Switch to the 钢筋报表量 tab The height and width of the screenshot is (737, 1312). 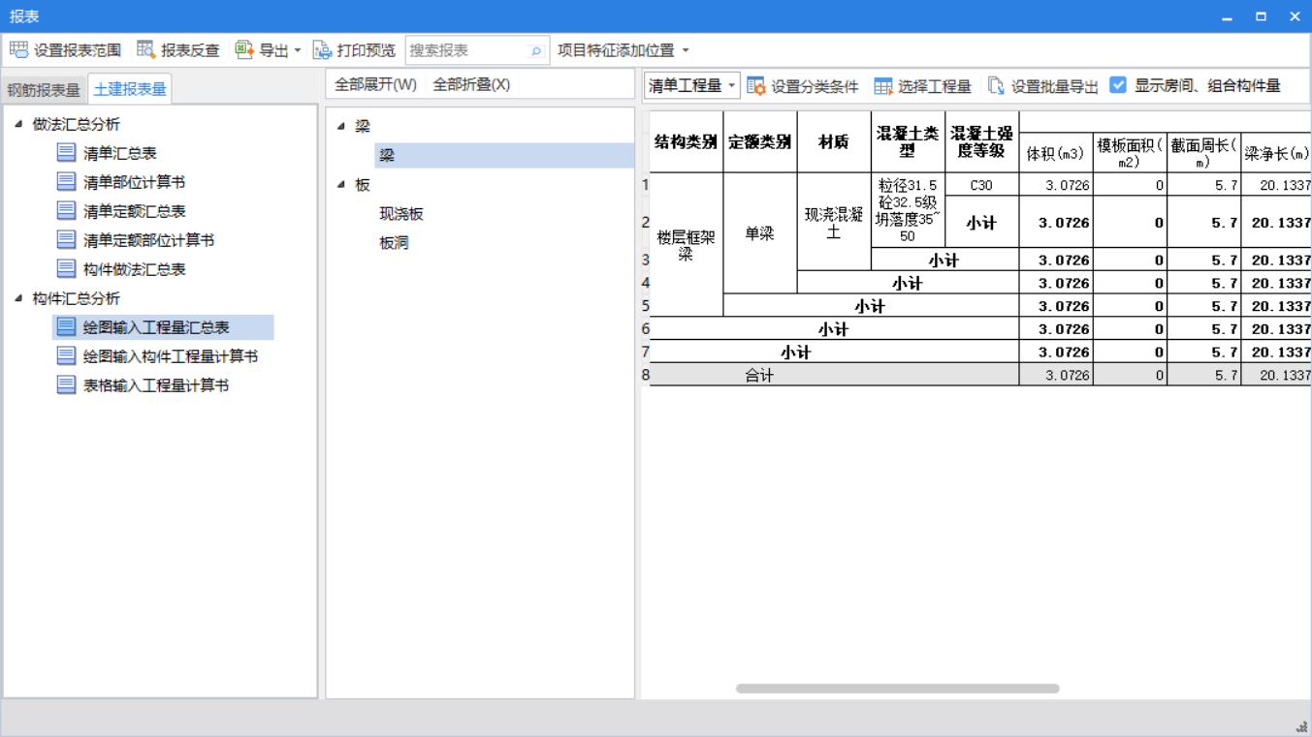pyautogui.click(x=44, y=89)
